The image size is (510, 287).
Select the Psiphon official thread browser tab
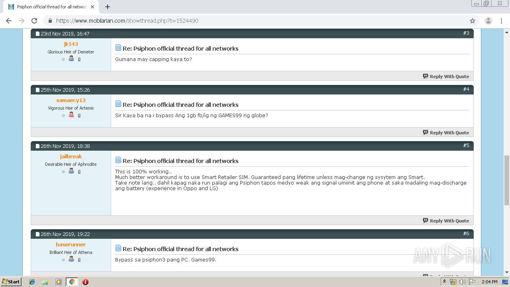[x=52, y=7]
